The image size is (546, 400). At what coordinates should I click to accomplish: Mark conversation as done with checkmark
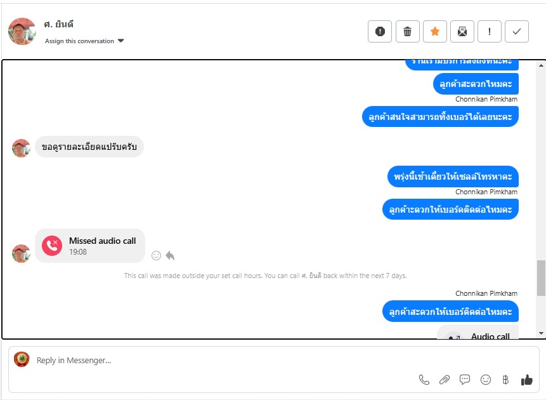click(517, 31)
